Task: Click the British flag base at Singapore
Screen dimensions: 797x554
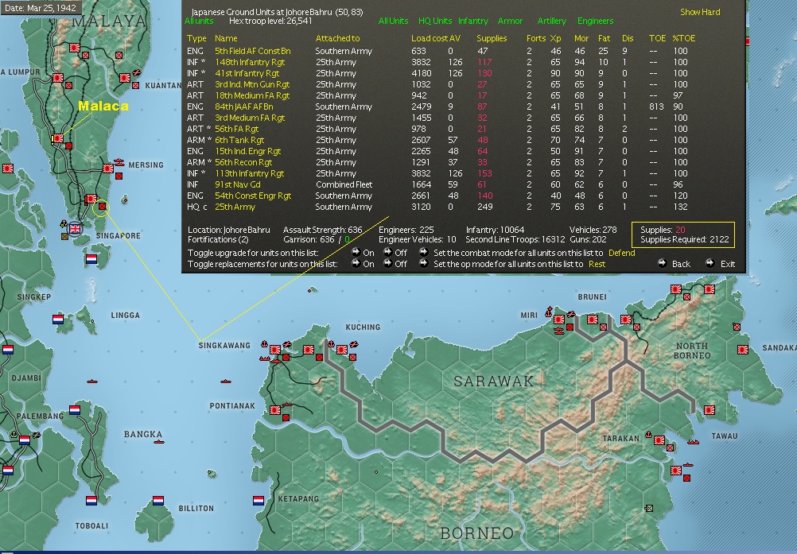Action: pos(75,228)
